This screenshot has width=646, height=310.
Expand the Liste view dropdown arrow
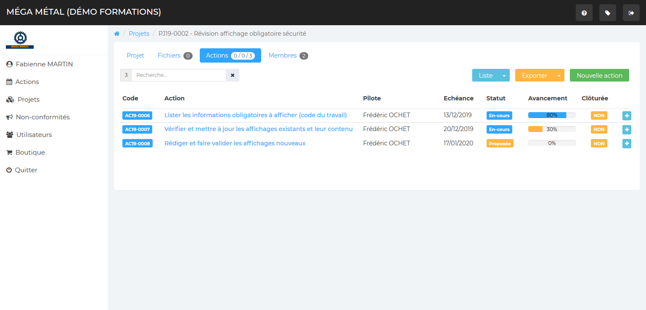(x=504, y=76)
